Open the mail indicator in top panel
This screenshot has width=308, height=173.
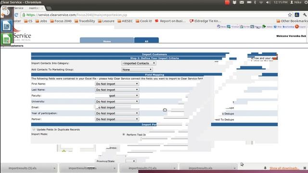[x=242, y=2]
